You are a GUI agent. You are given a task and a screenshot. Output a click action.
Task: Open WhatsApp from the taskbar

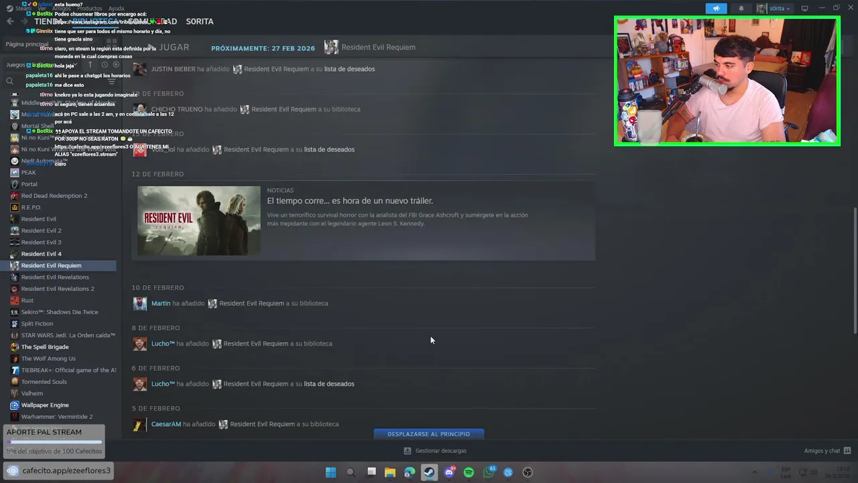(x=489, y=472)
